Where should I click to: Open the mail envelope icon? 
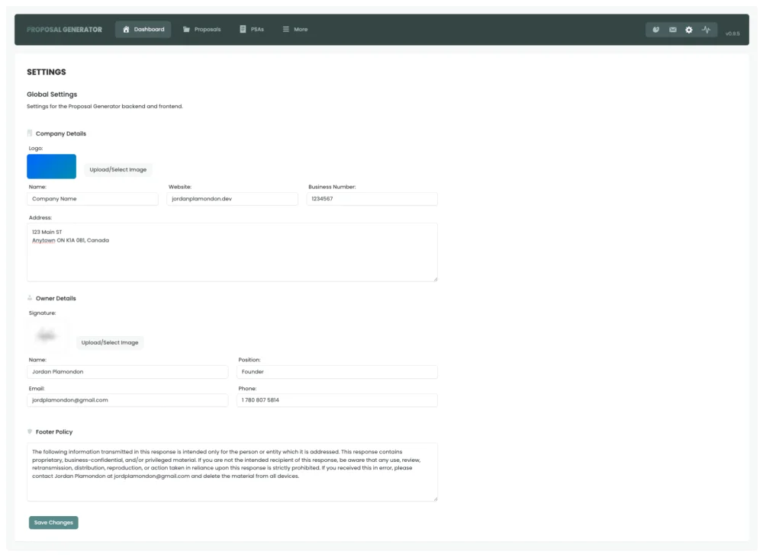pyautogui.click(x=672, y=30)
